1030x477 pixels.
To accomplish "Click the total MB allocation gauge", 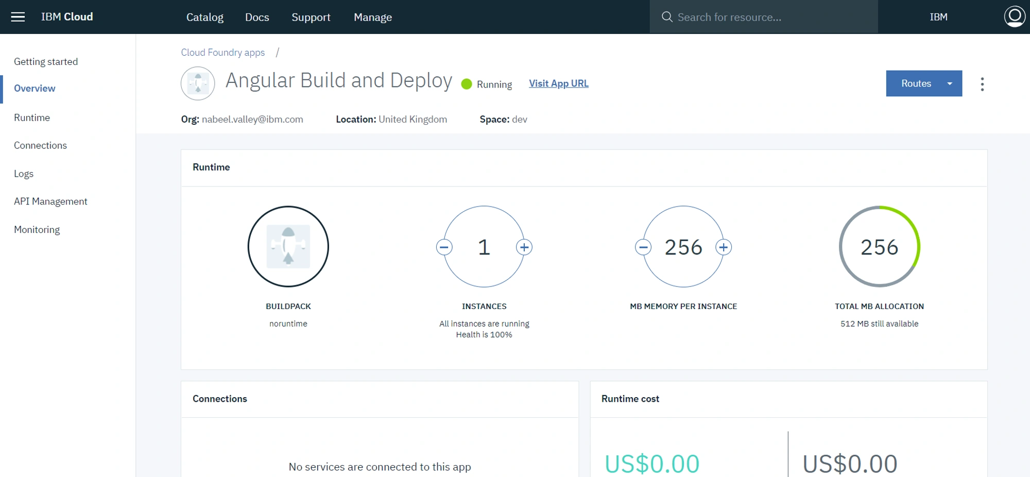I will coord(880,247).
